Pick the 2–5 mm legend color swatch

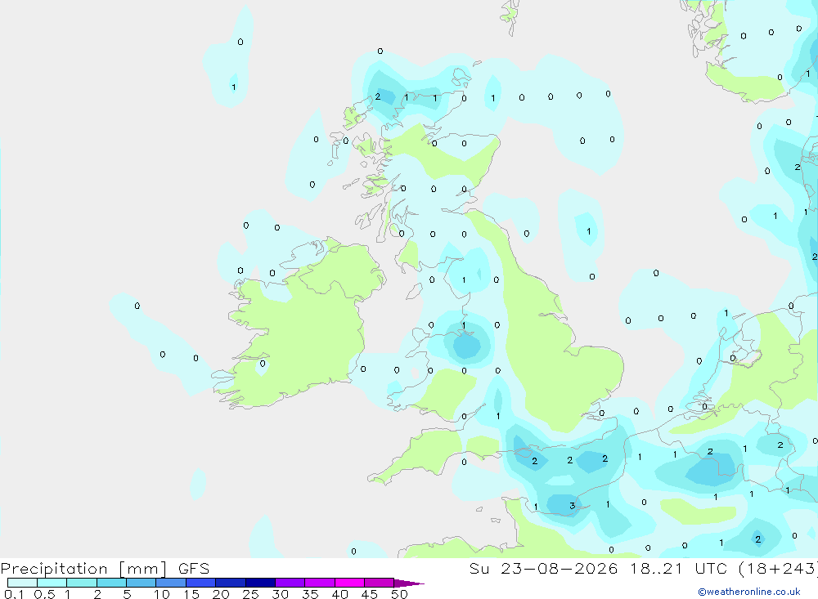click(111, 583)
